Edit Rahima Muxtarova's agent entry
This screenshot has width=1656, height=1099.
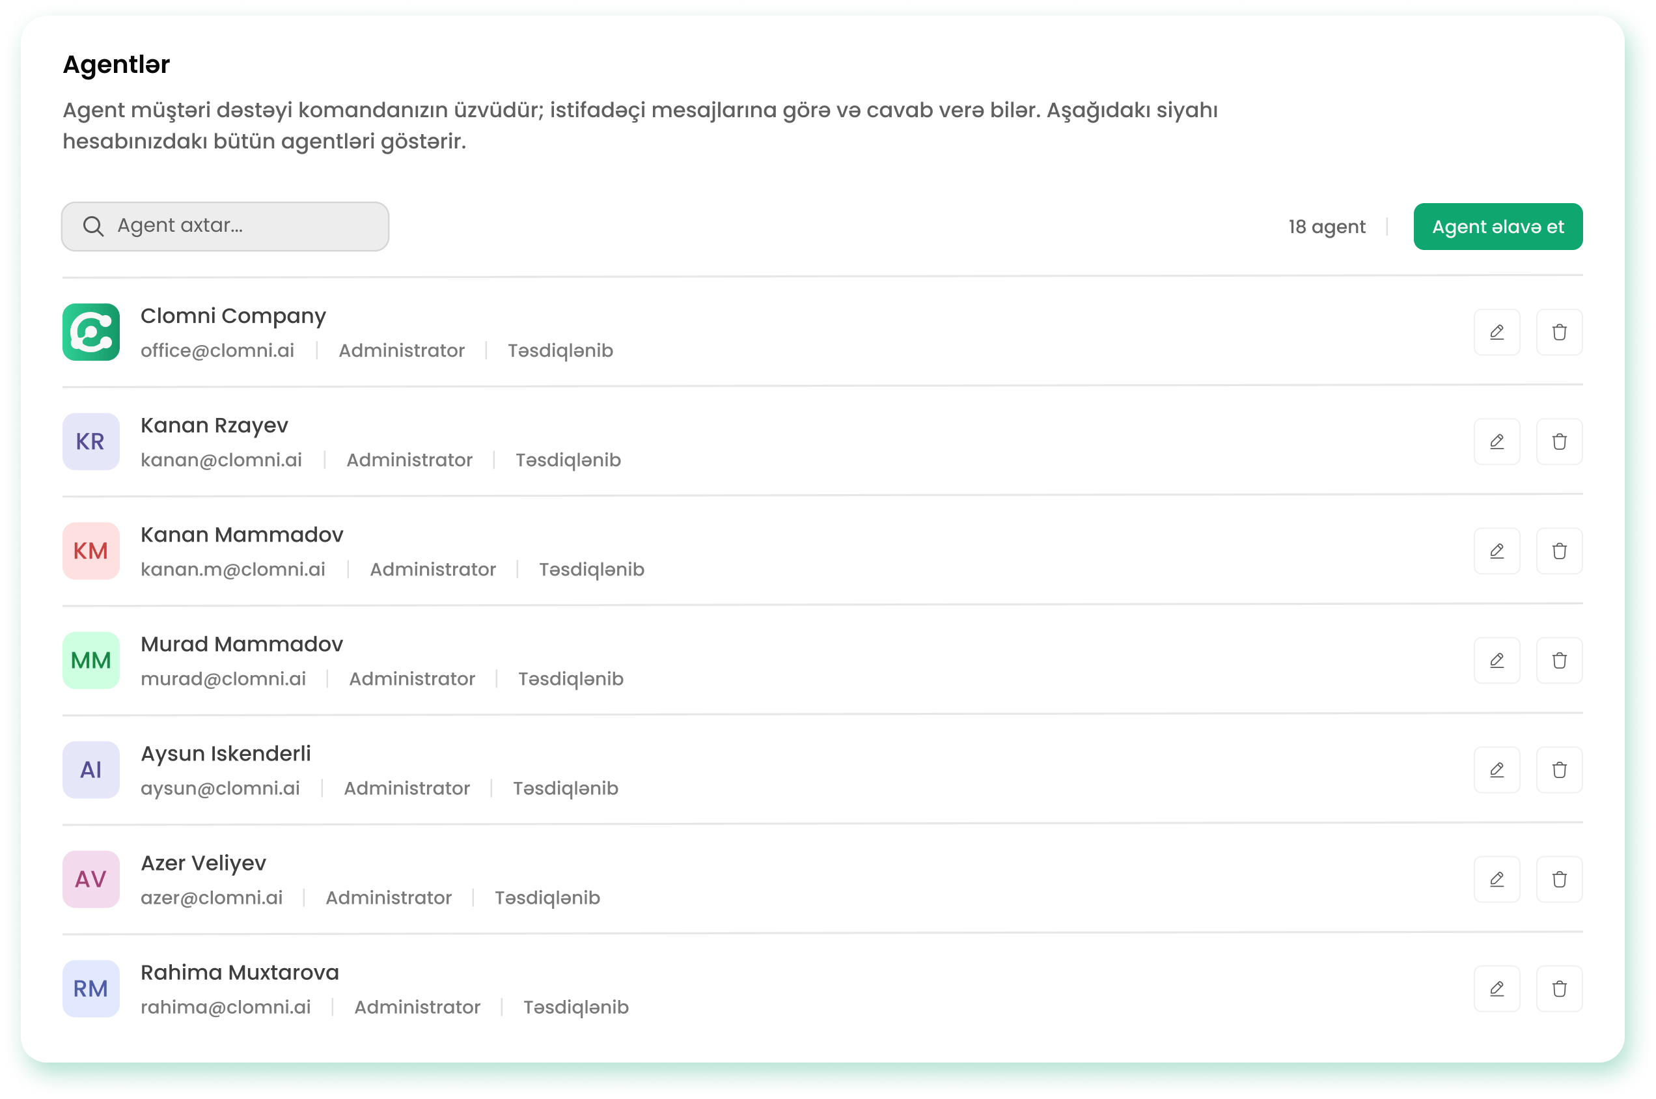(x=1497, y=988)
